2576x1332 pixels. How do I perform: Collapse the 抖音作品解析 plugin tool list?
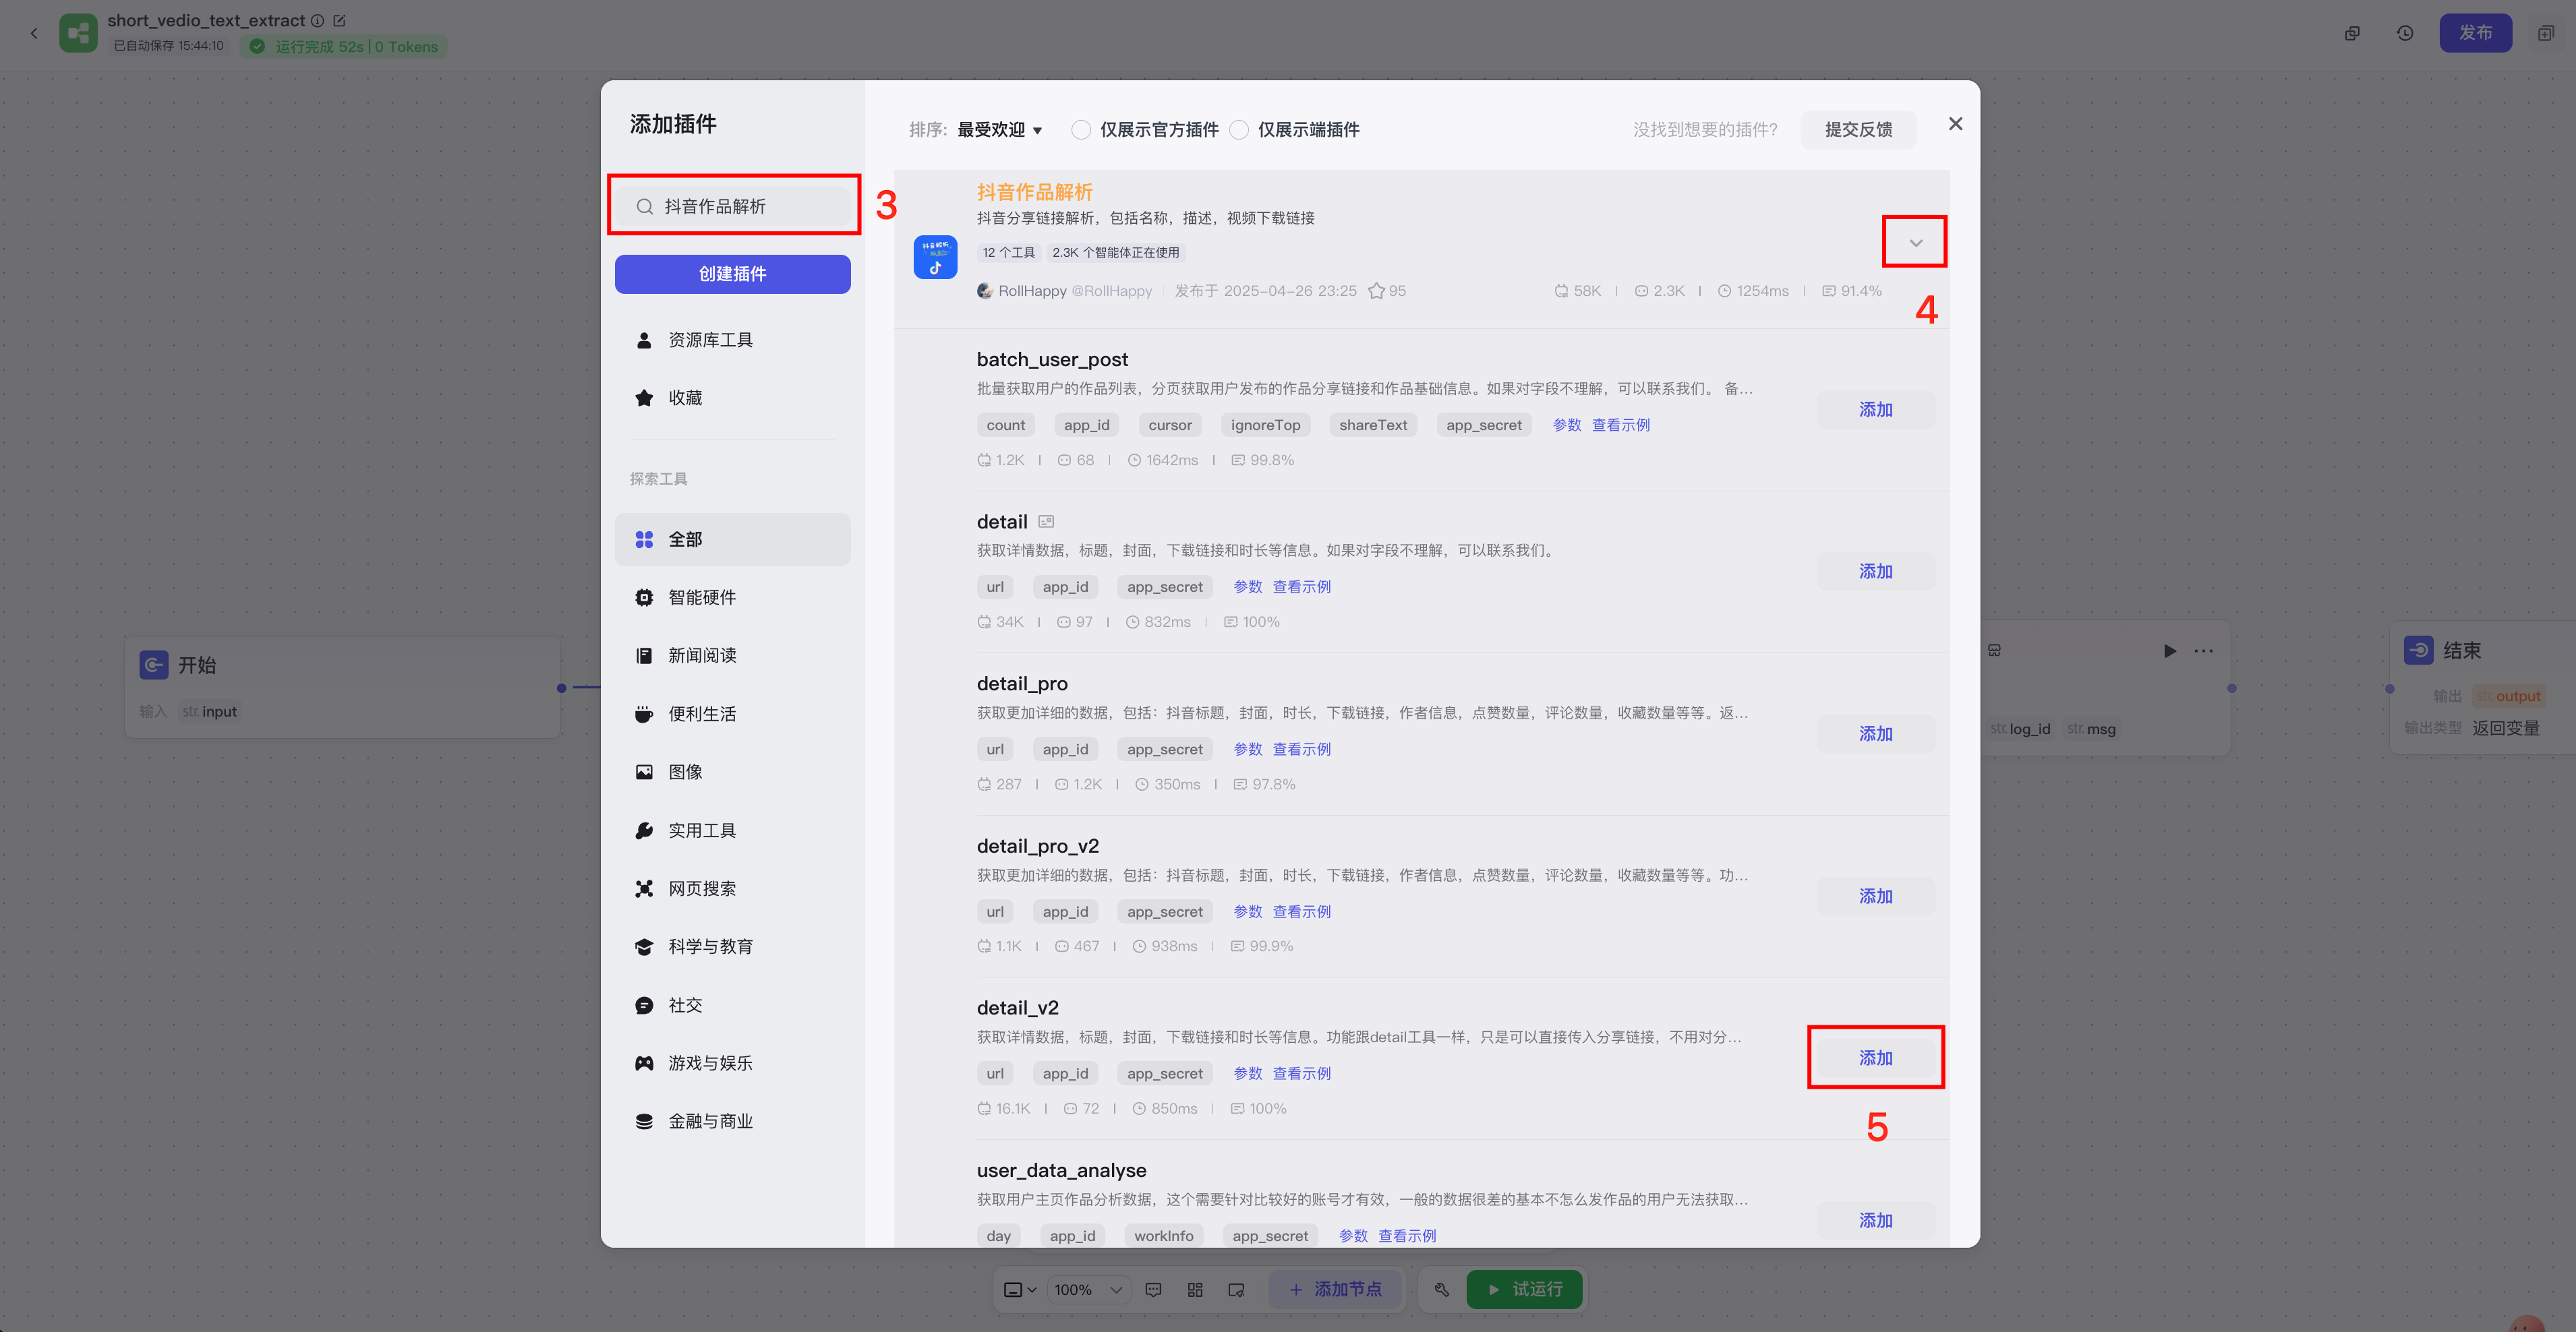[x=1915, y=243]
